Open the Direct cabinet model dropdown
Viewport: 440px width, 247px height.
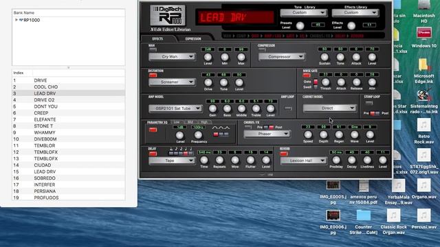click(329, 108)
